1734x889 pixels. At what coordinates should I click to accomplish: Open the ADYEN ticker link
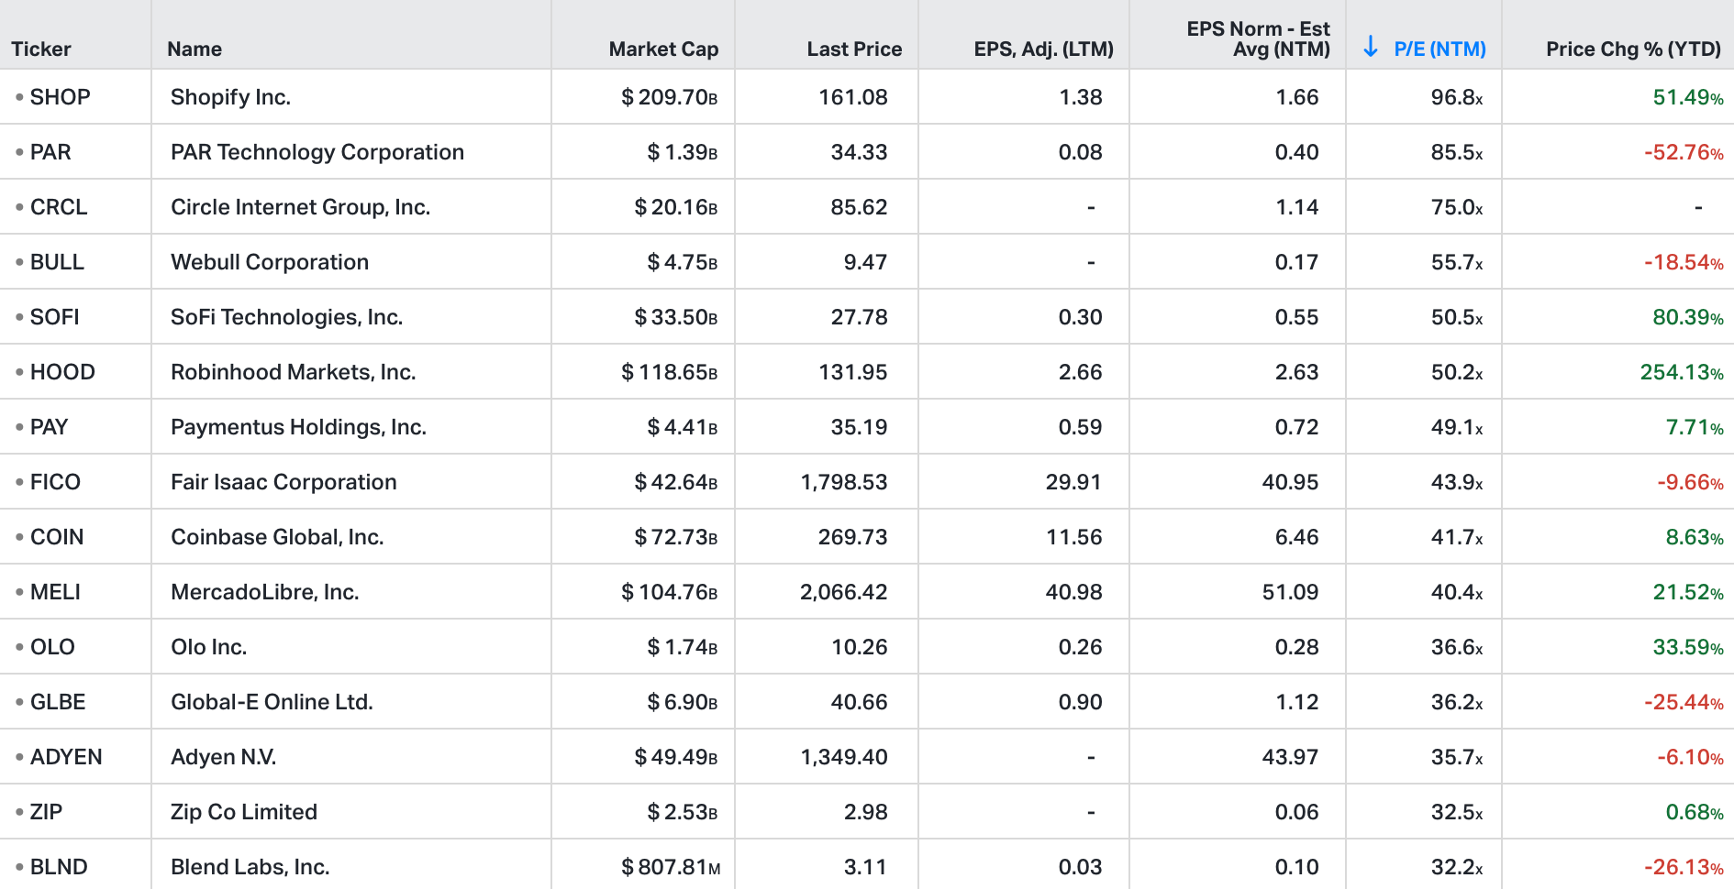point(66,757)
